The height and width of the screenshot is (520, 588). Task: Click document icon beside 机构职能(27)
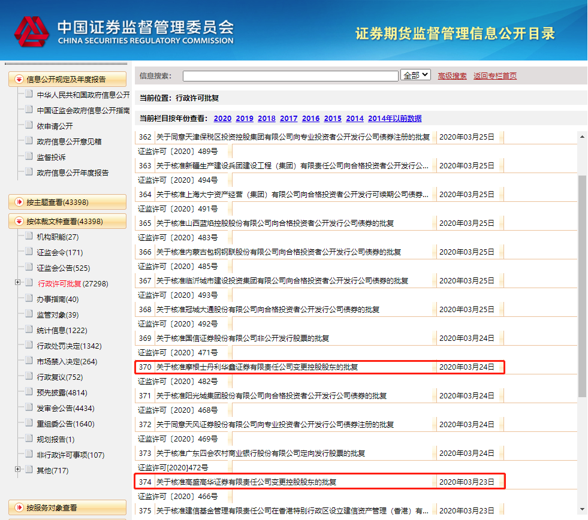[x=29, y=236]
